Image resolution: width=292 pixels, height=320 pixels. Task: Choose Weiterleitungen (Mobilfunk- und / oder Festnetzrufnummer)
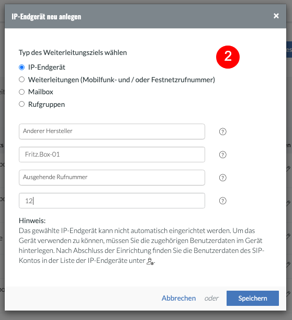[x=21, y=80]
